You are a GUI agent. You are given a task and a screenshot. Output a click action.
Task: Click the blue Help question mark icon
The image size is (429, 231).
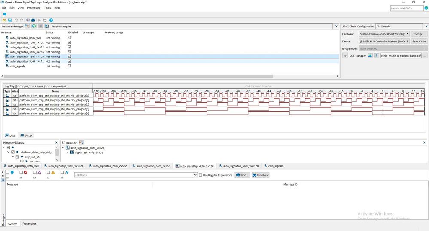[x=51, y=20]
